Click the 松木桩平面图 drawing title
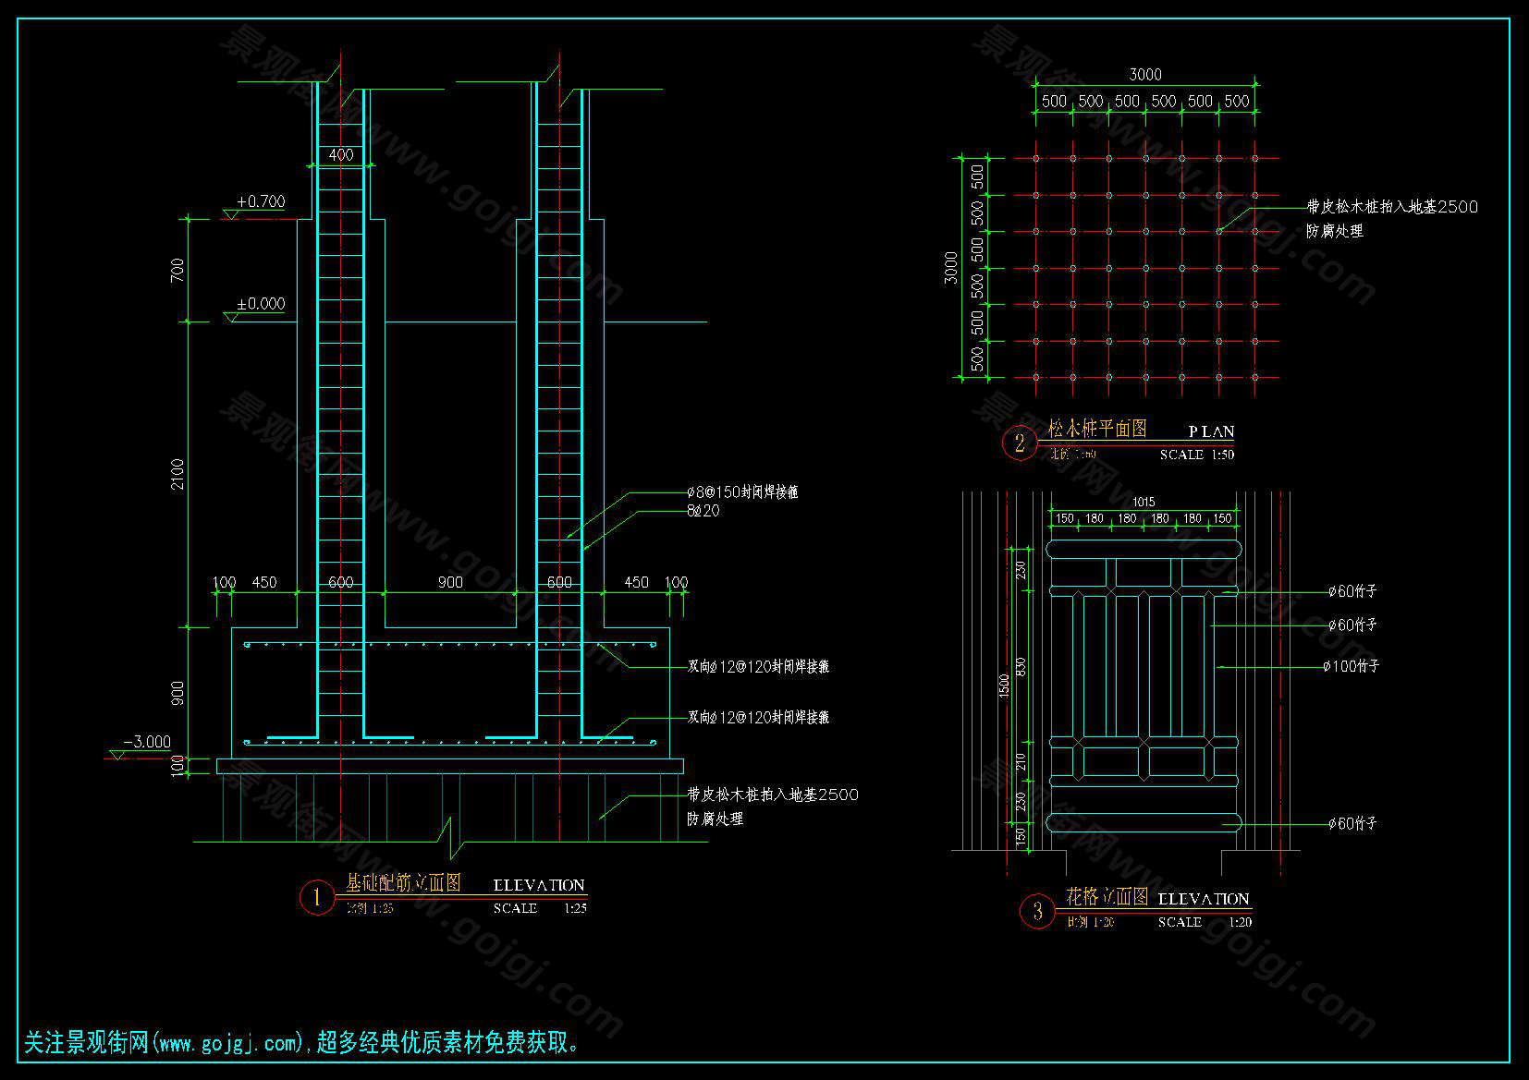1529x1080 pixels. click(1097, 429)
